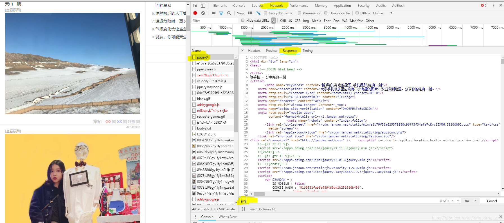Enable Group by frame checkbox
The width and height of the screenshot is (504, 223).
click(x=265, y=13)
